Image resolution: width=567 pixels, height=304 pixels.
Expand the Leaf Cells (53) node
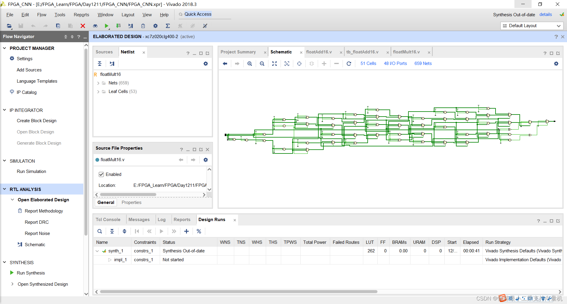[x=98, y=92]
